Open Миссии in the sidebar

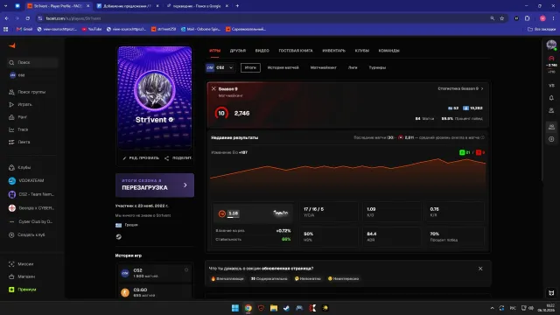21,264
